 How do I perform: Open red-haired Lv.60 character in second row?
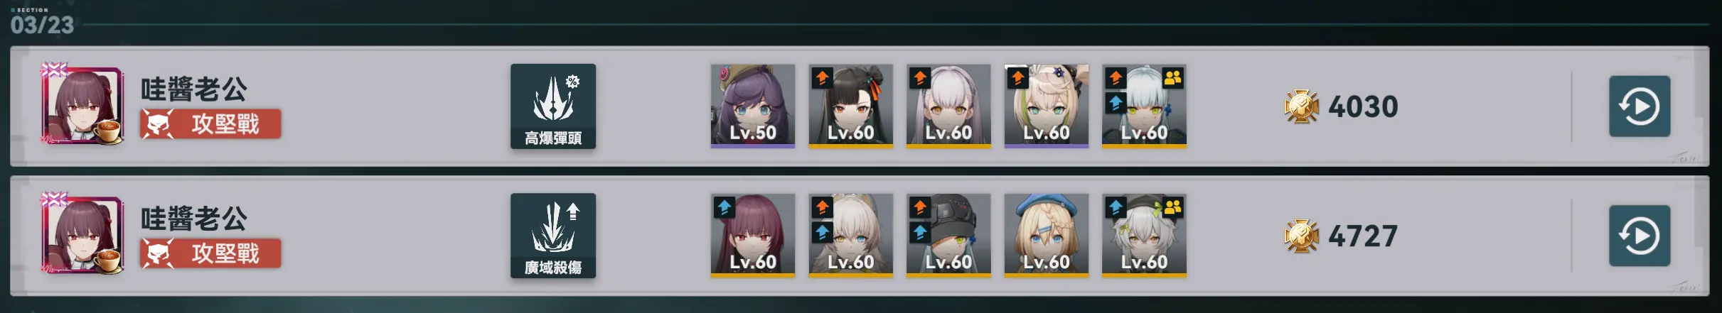point(753,236)
